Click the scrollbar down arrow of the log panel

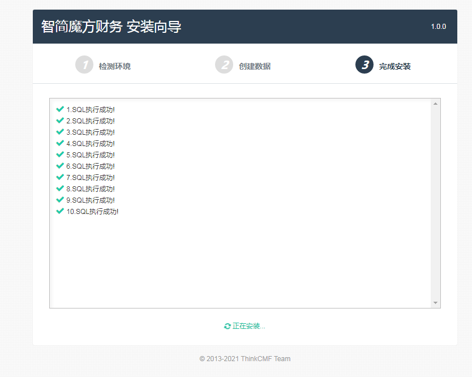pyautogui.click(x=435, y=302)
